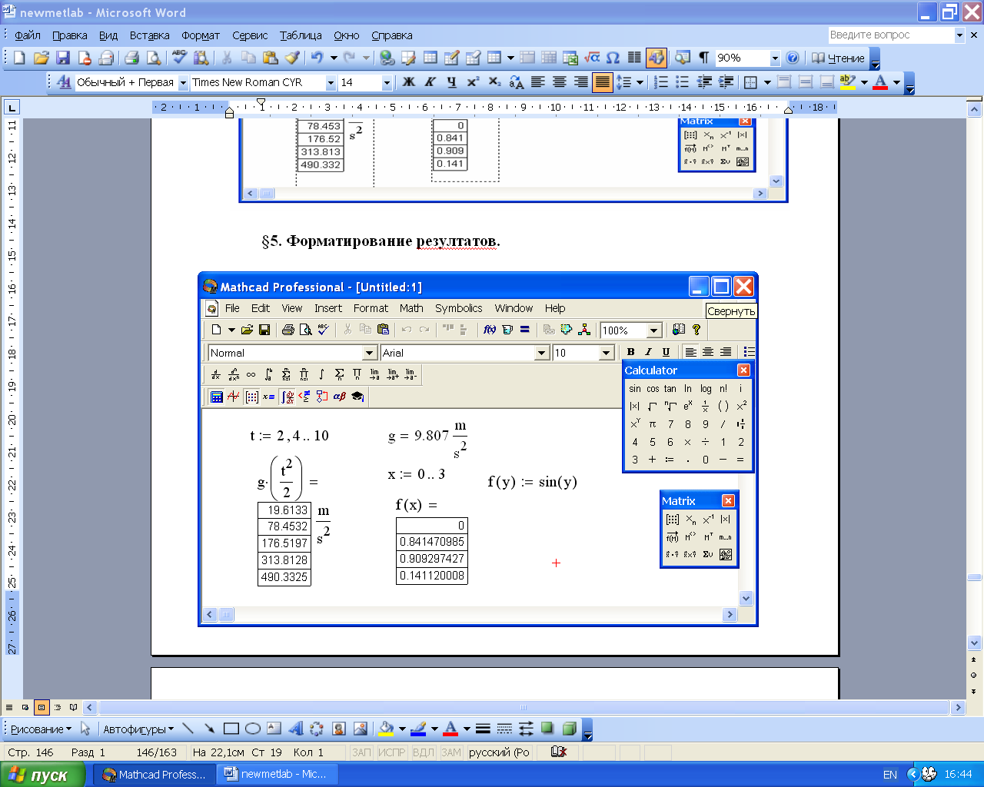Open Word help question mark icon

(793, 58)
